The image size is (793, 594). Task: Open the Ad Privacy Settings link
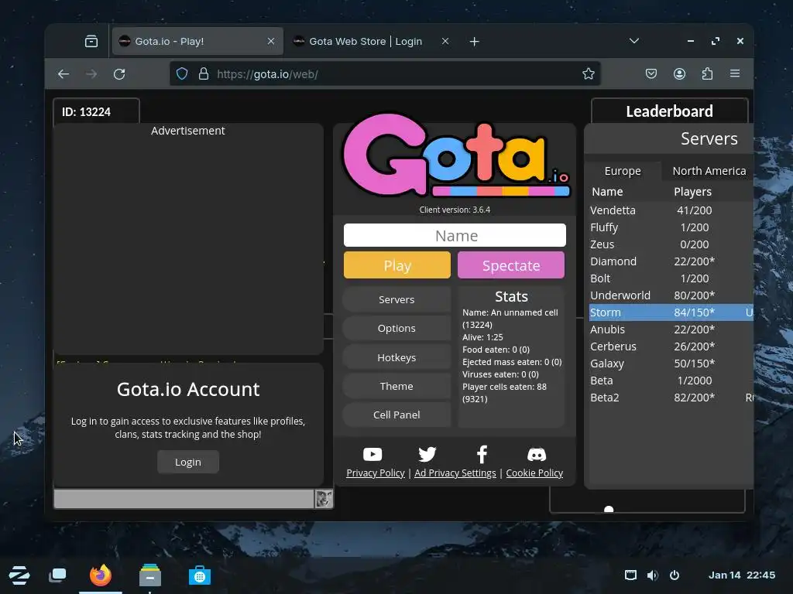pyautogui.click(x=455, y=473)
